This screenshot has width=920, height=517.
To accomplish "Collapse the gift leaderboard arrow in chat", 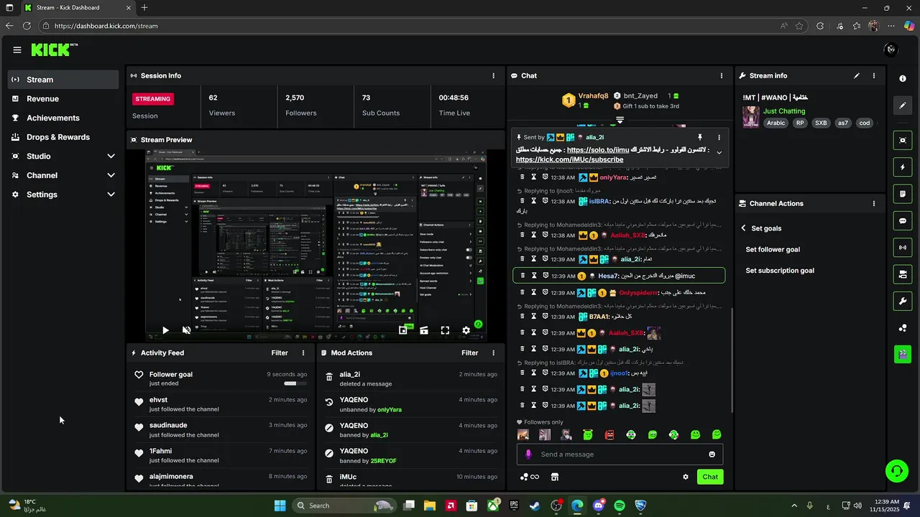I will coord(620,120).
